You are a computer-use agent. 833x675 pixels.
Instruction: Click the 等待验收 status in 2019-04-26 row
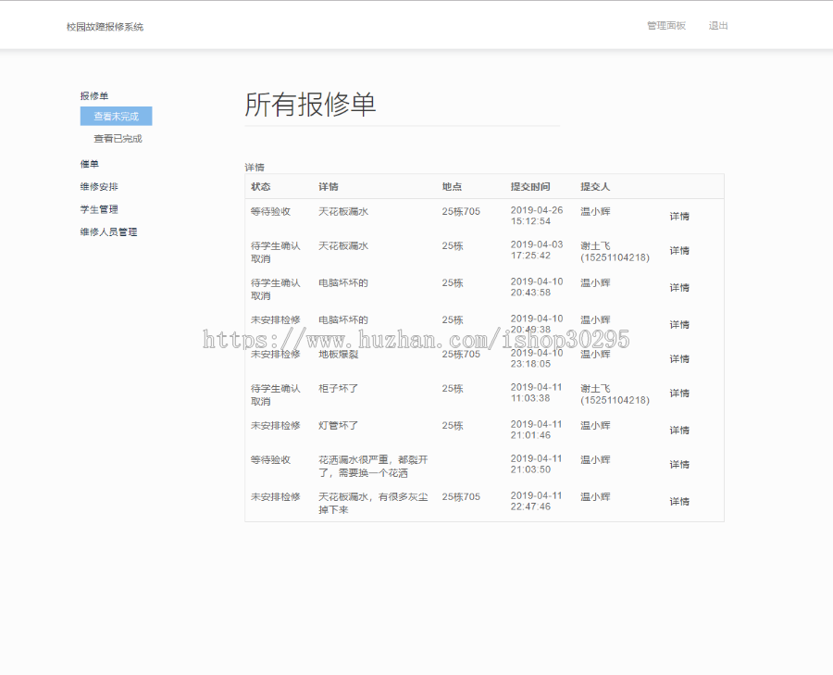coord(270,211)
